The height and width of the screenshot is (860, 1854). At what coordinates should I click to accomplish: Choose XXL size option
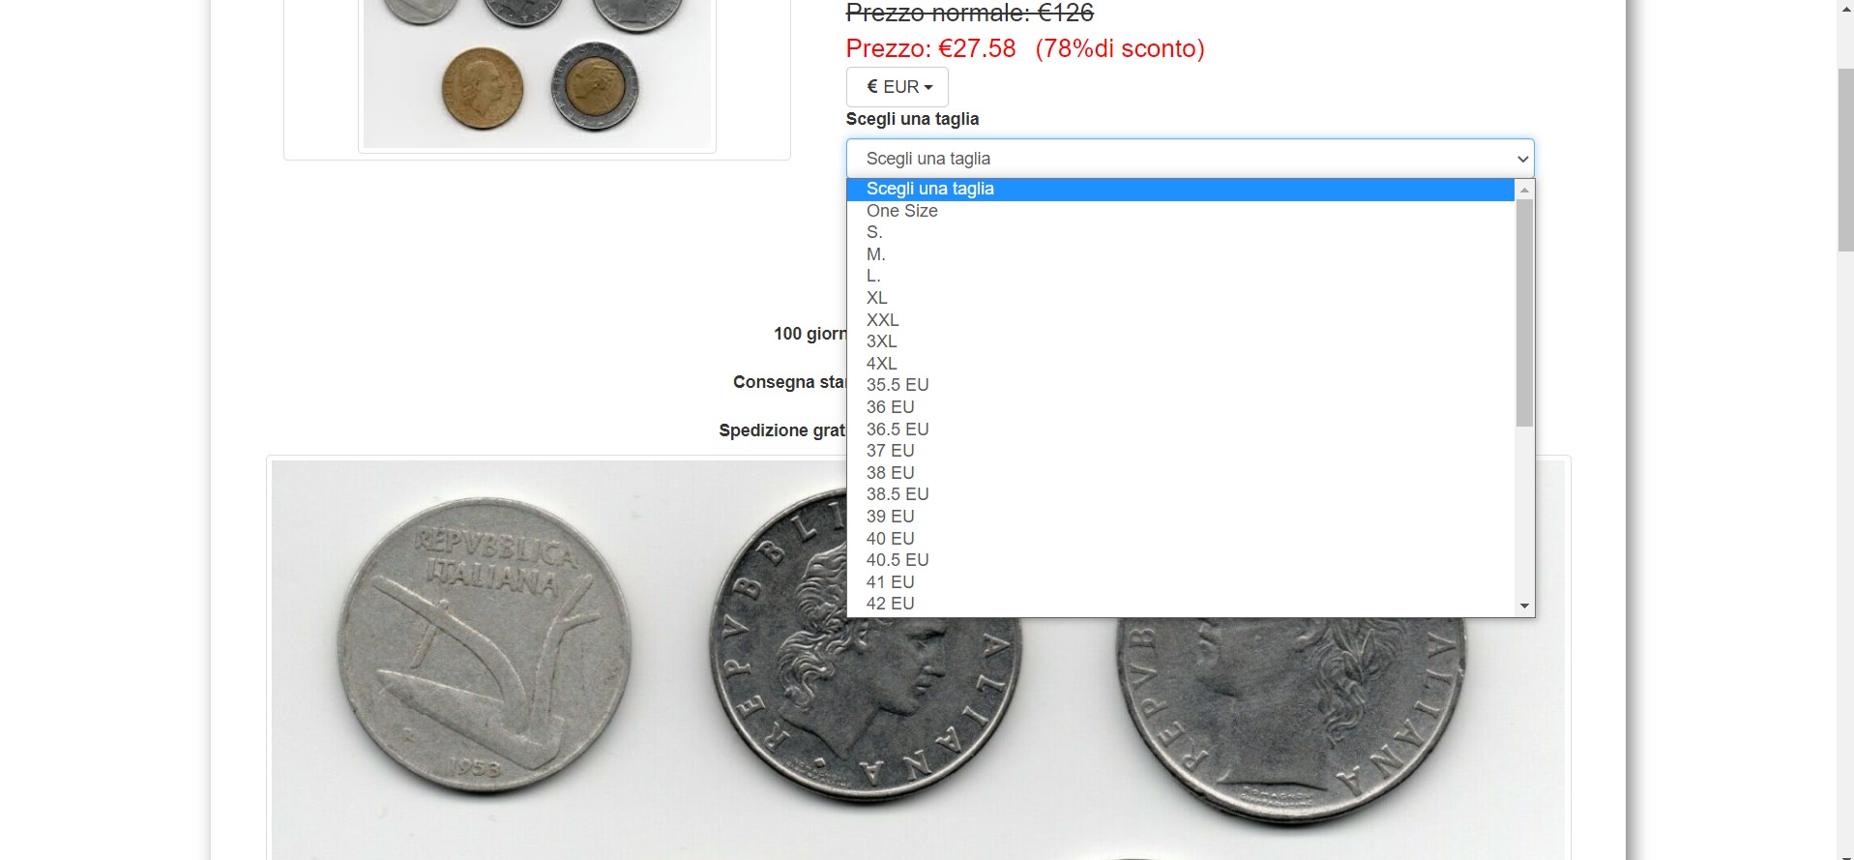tap(1180, 320)
